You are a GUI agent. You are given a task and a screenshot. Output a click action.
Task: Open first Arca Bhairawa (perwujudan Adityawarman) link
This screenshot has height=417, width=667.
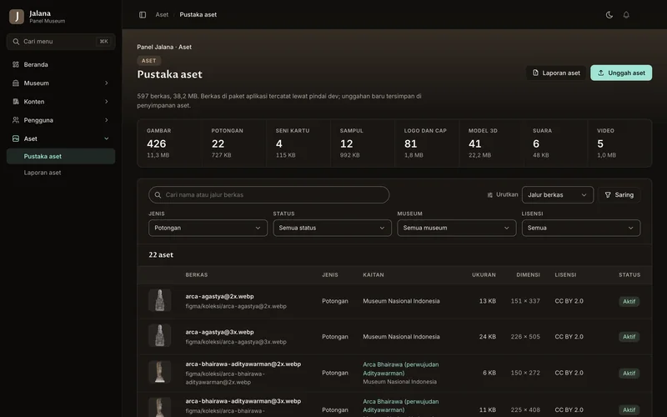(x=401, y=369)
